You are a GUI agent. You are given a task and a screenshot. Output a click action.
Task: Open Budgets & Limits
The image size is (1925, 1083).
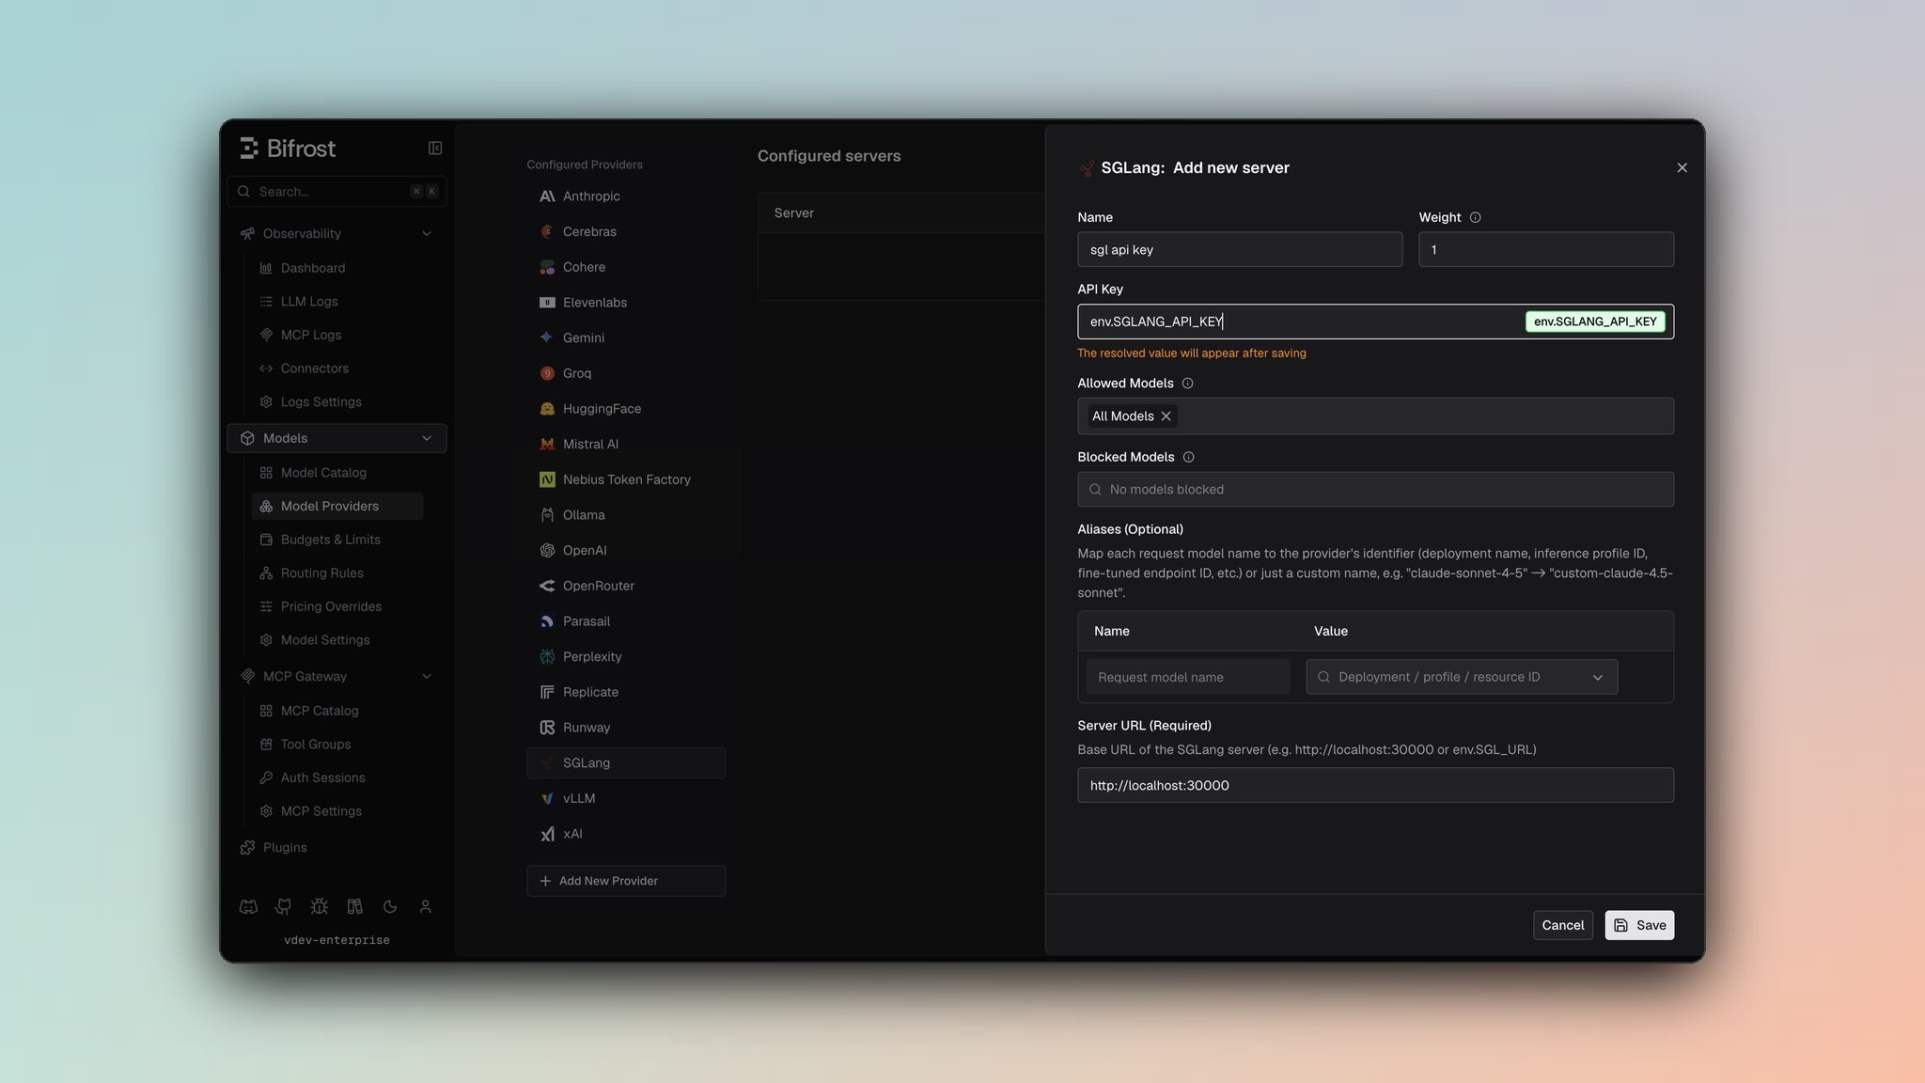pos(336,540)
